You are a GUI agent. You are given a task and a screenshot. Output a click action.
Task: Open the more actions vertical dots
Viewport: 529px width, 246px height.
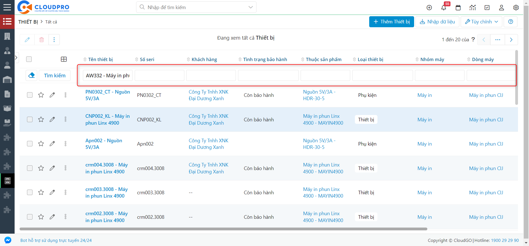point(54,40)
